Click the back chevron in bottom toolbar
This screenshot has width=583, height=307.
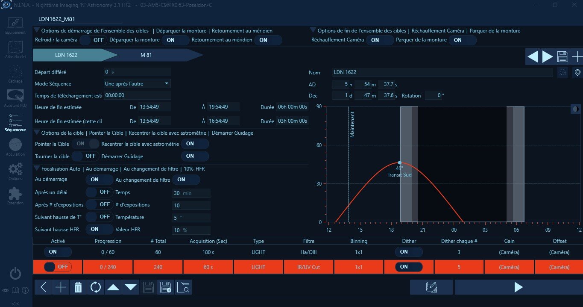click(43, 287)
